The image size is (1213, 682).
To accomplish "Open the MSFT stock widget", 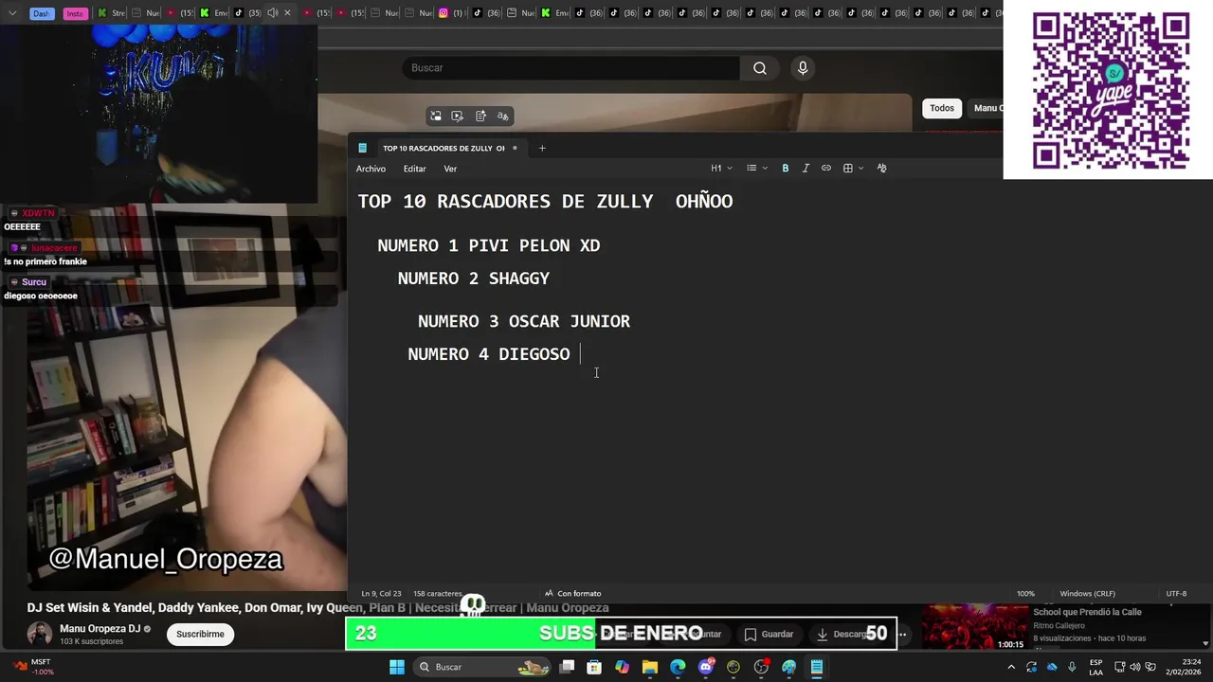I will pos(33,667).
